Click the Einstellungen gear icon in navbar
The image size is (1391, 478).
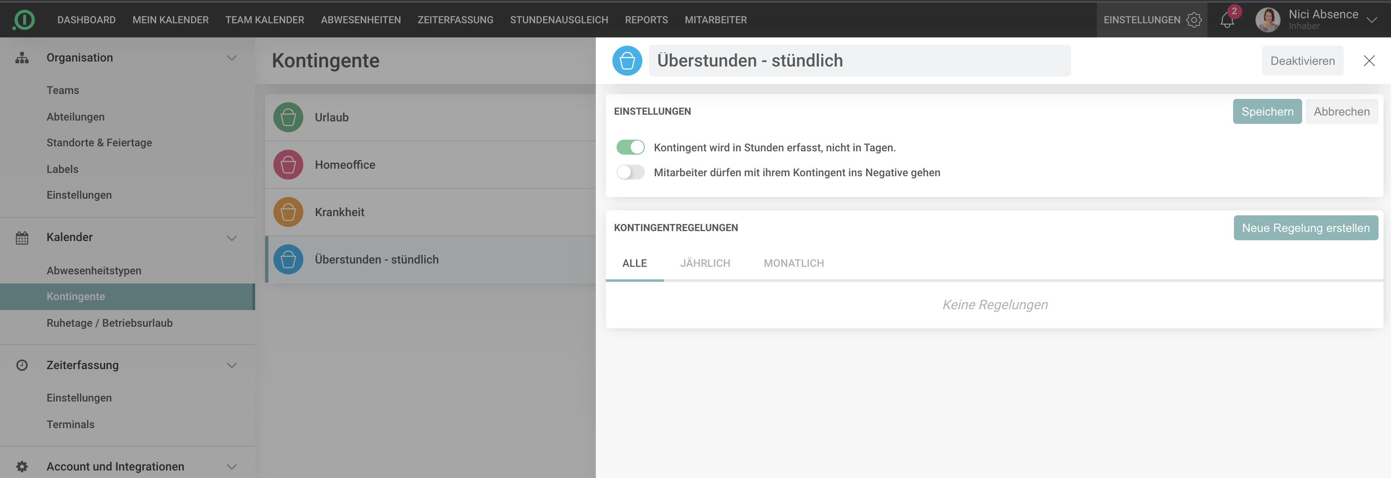(x=1194, y=20)
